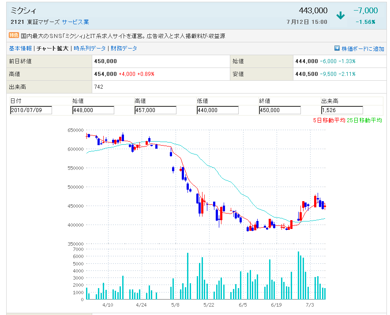Viewport: 390px width, 315px height.
Task: Open the 基本情報 tab link
Action: tap(20, 49)
